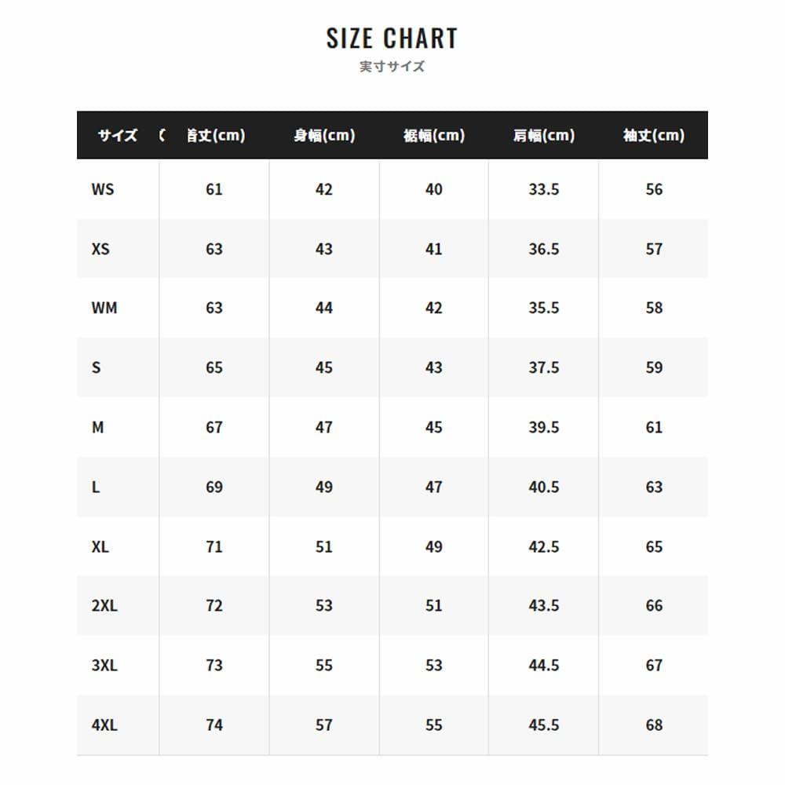This screenshot has height=785, width=785.
Task: Click the 身幅(cm) column header
Action: coord(324,135)
